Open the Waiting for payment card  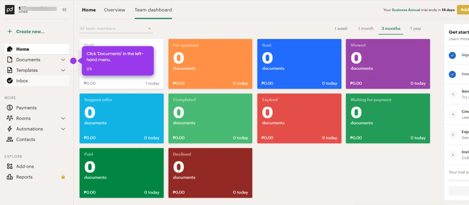click(x=388, y=118)
